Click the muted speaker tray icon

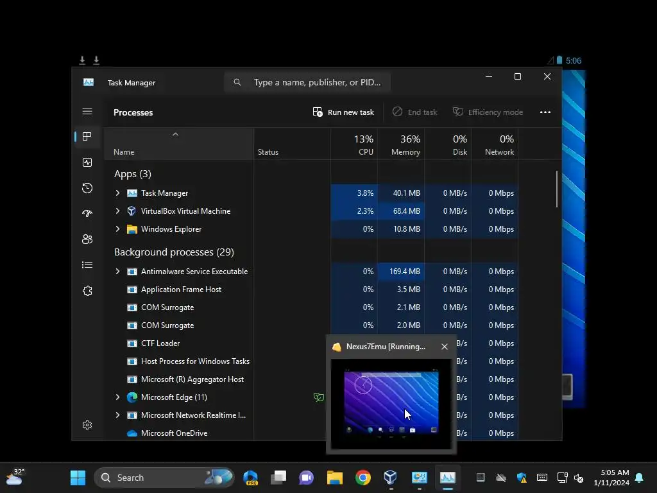[x=579, y=478]
